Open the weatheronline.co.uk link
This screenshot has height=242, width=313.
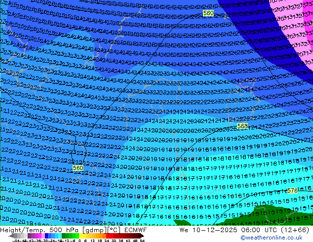click(272, 238)
